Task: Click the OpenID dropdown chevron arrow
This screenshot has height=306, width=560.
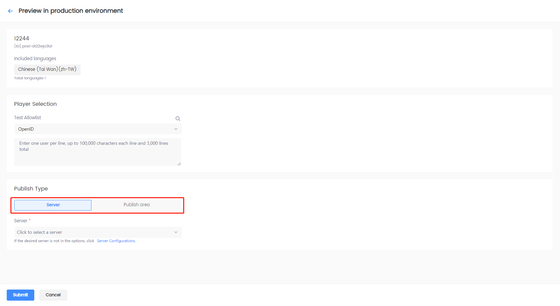Action: click(x=175, y=129)
